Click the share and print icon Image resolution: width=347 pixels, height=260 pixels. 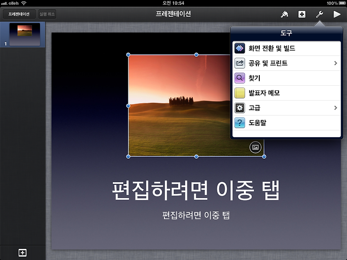(240, 63)
